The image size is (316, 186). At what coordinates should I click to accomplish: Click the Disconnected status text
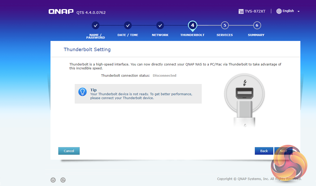coord(165,75)
